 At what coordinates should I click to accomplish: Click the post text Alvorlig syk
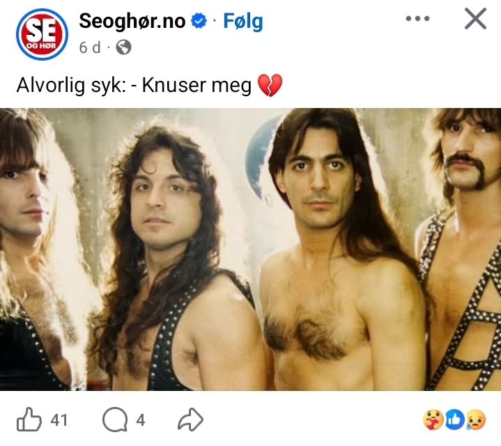pos(71,85)
